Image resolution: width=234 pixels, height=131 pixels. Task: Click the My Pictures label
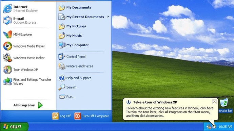76,26
